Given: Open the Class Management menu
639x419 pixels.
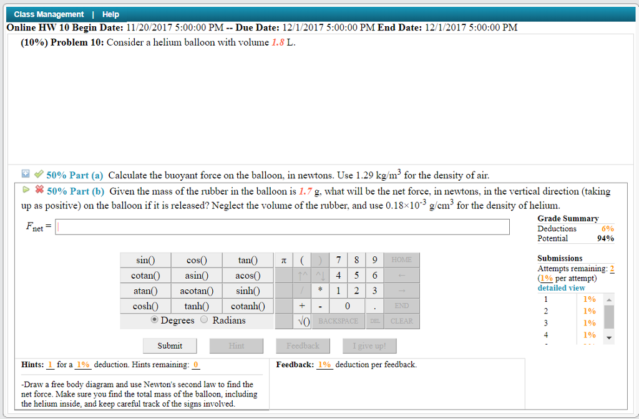Looking at the screenshot, I should click(49, 14).
